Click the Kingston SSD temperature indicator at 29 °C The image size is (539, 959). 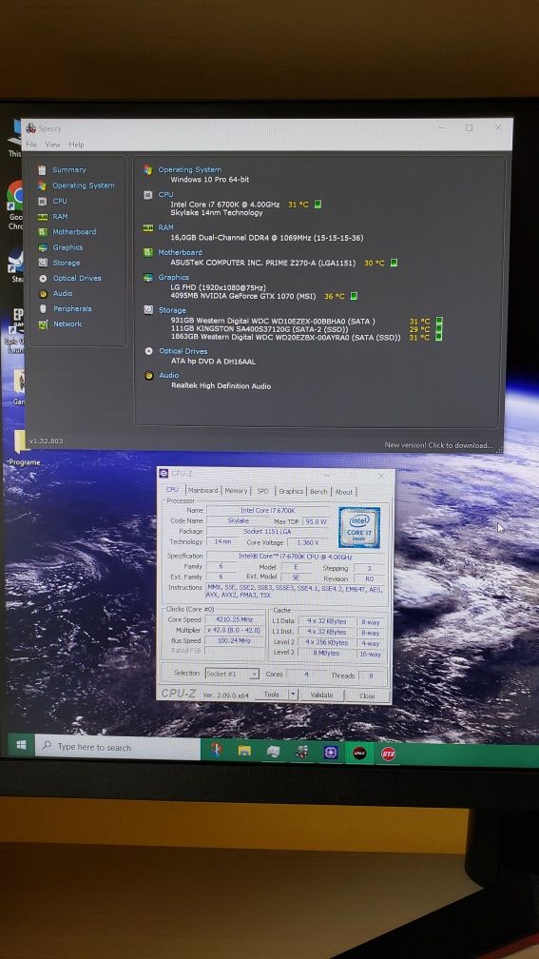(x=439, y=329)
